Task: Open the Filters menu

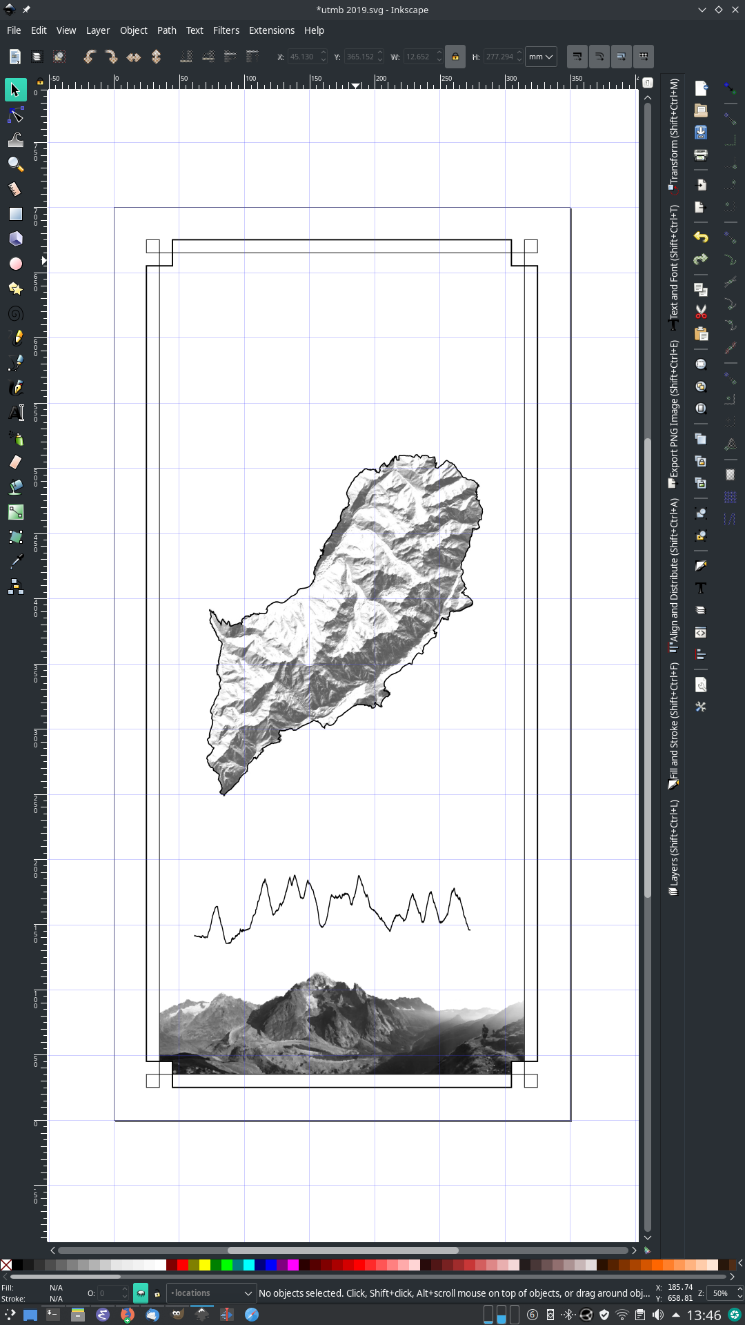Action: (x=226, y=30)
